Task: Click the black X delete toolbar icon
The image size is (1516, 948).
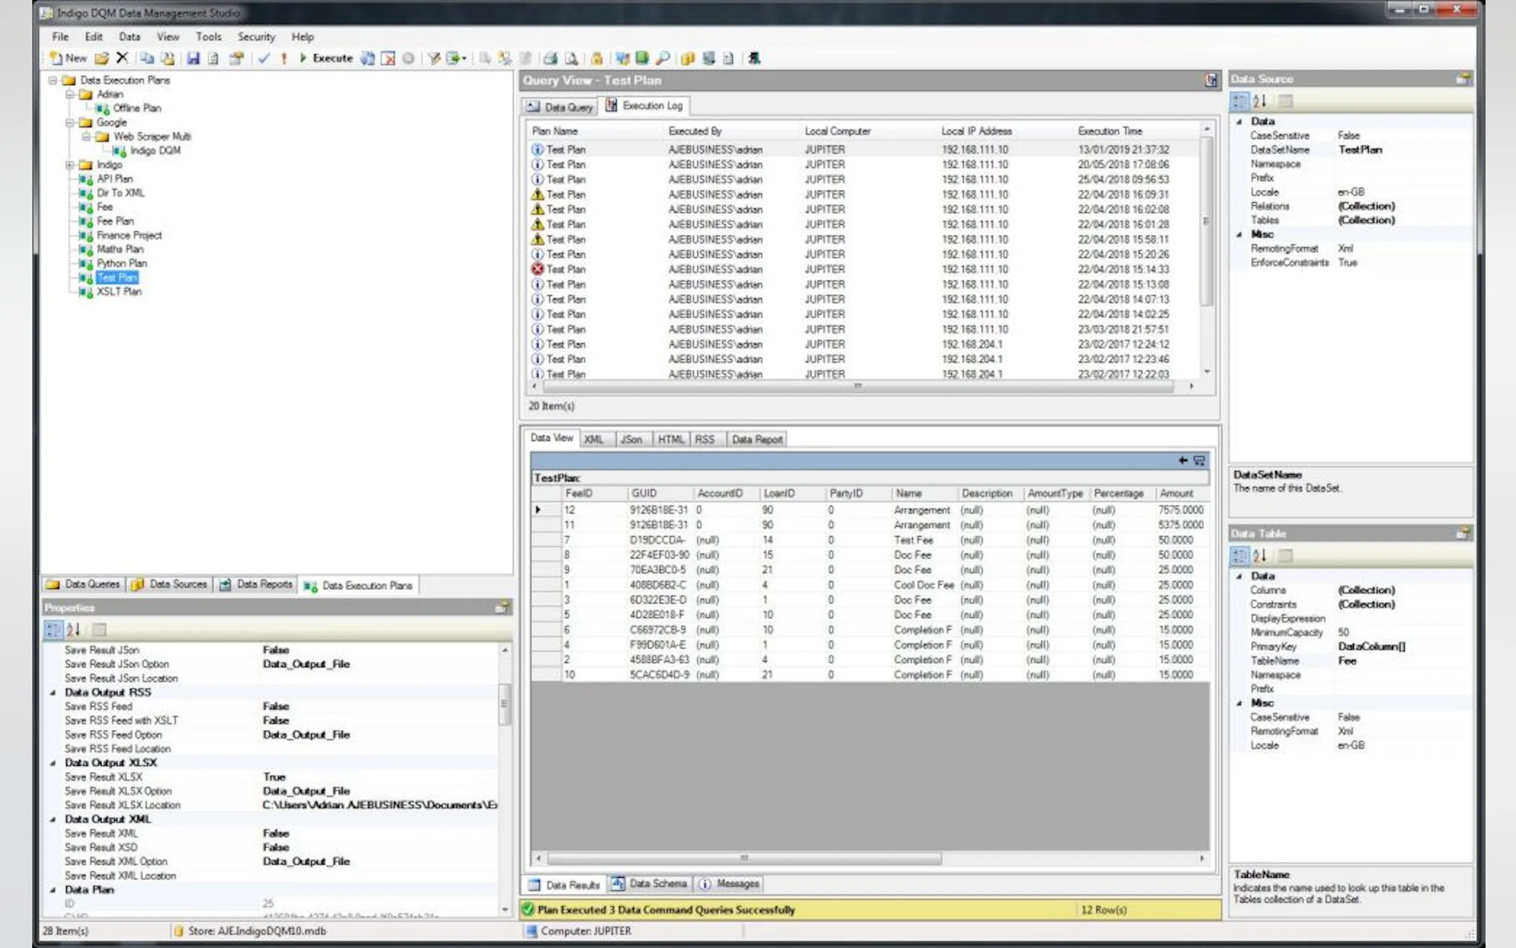Action: (x=122, y=59)
